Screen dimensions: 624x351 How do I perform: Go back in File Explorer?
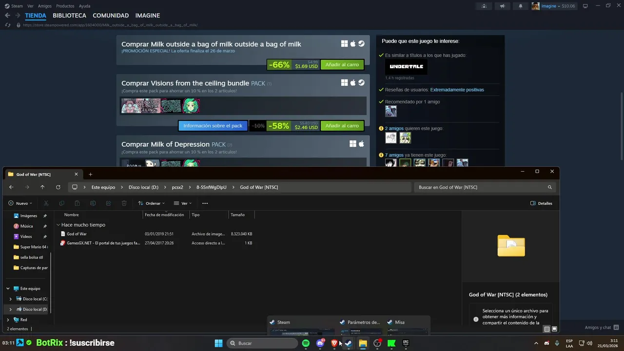pos(11,187)
